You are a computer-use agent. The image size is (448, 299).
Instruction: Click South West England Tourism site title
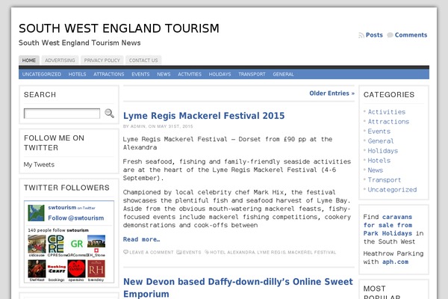(119, 28)
